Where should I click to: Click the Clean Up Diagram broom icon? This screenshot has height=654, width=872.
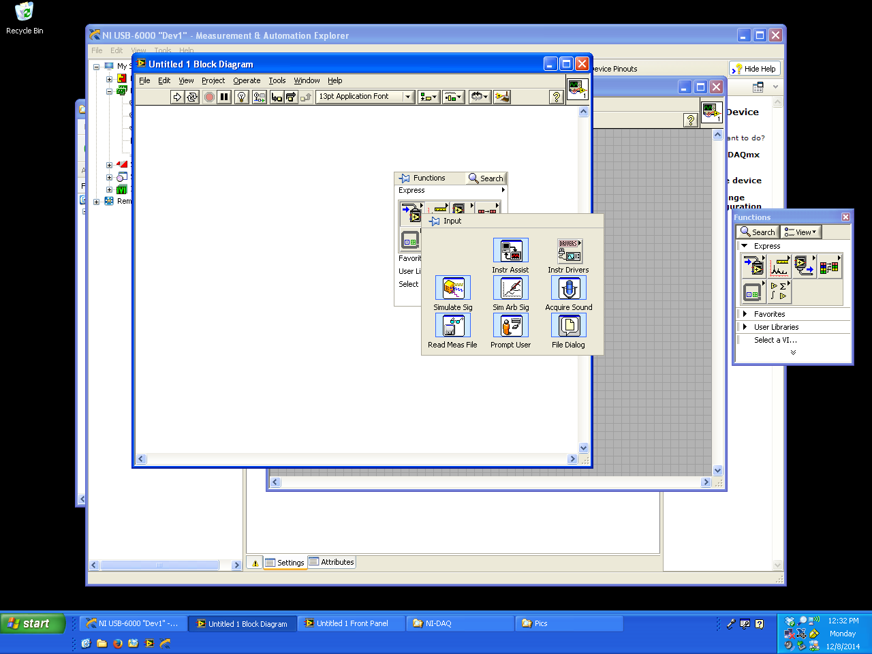click(502, 97)
